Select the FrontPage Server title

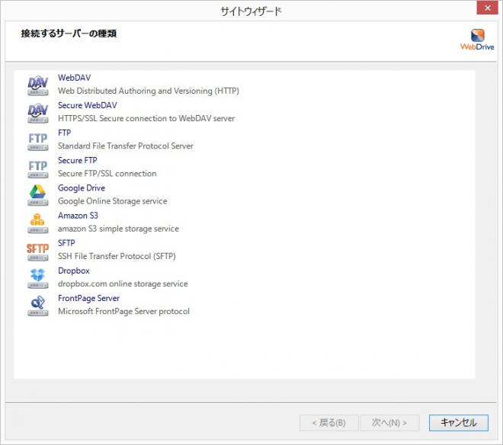(88, 299)
